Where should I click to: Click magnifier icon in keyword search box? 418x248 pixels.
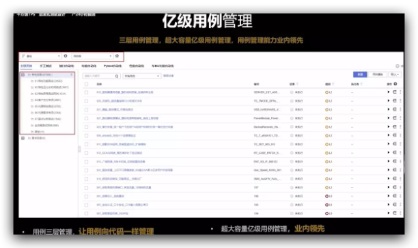[117, 76]
